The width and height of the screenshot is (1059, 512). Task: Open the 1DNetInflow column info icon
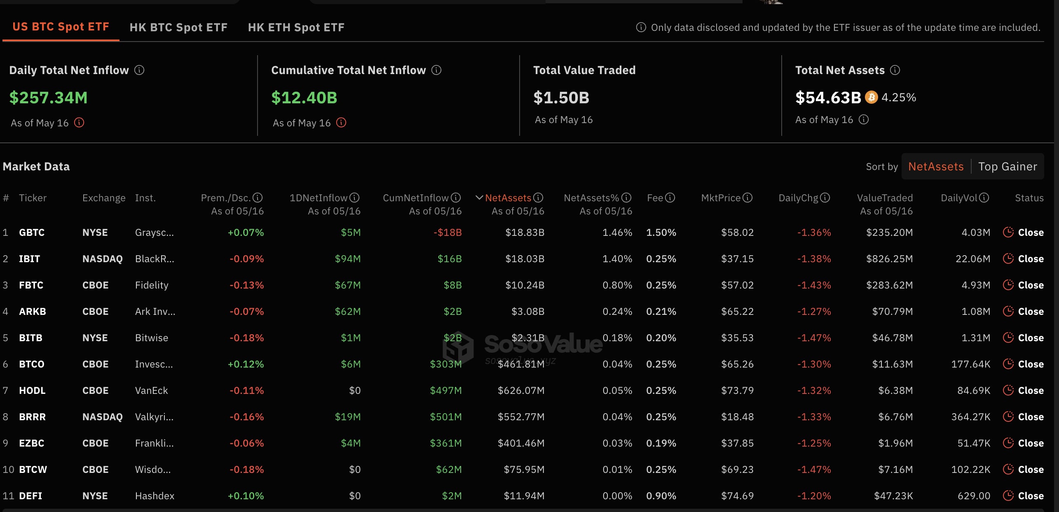[x=354, y=198]
